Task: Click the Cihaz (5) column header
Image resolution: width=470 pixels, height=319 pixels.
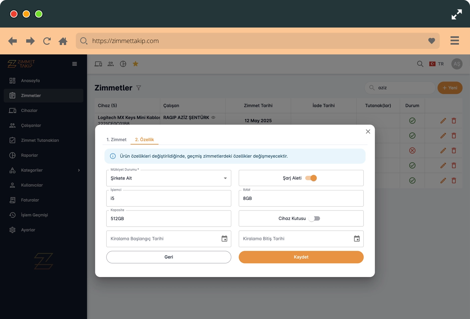Action: tap(127, 105)
